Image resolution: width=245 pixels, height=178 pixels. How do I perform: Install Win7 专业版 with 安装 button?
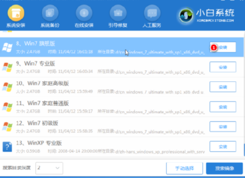223,67
